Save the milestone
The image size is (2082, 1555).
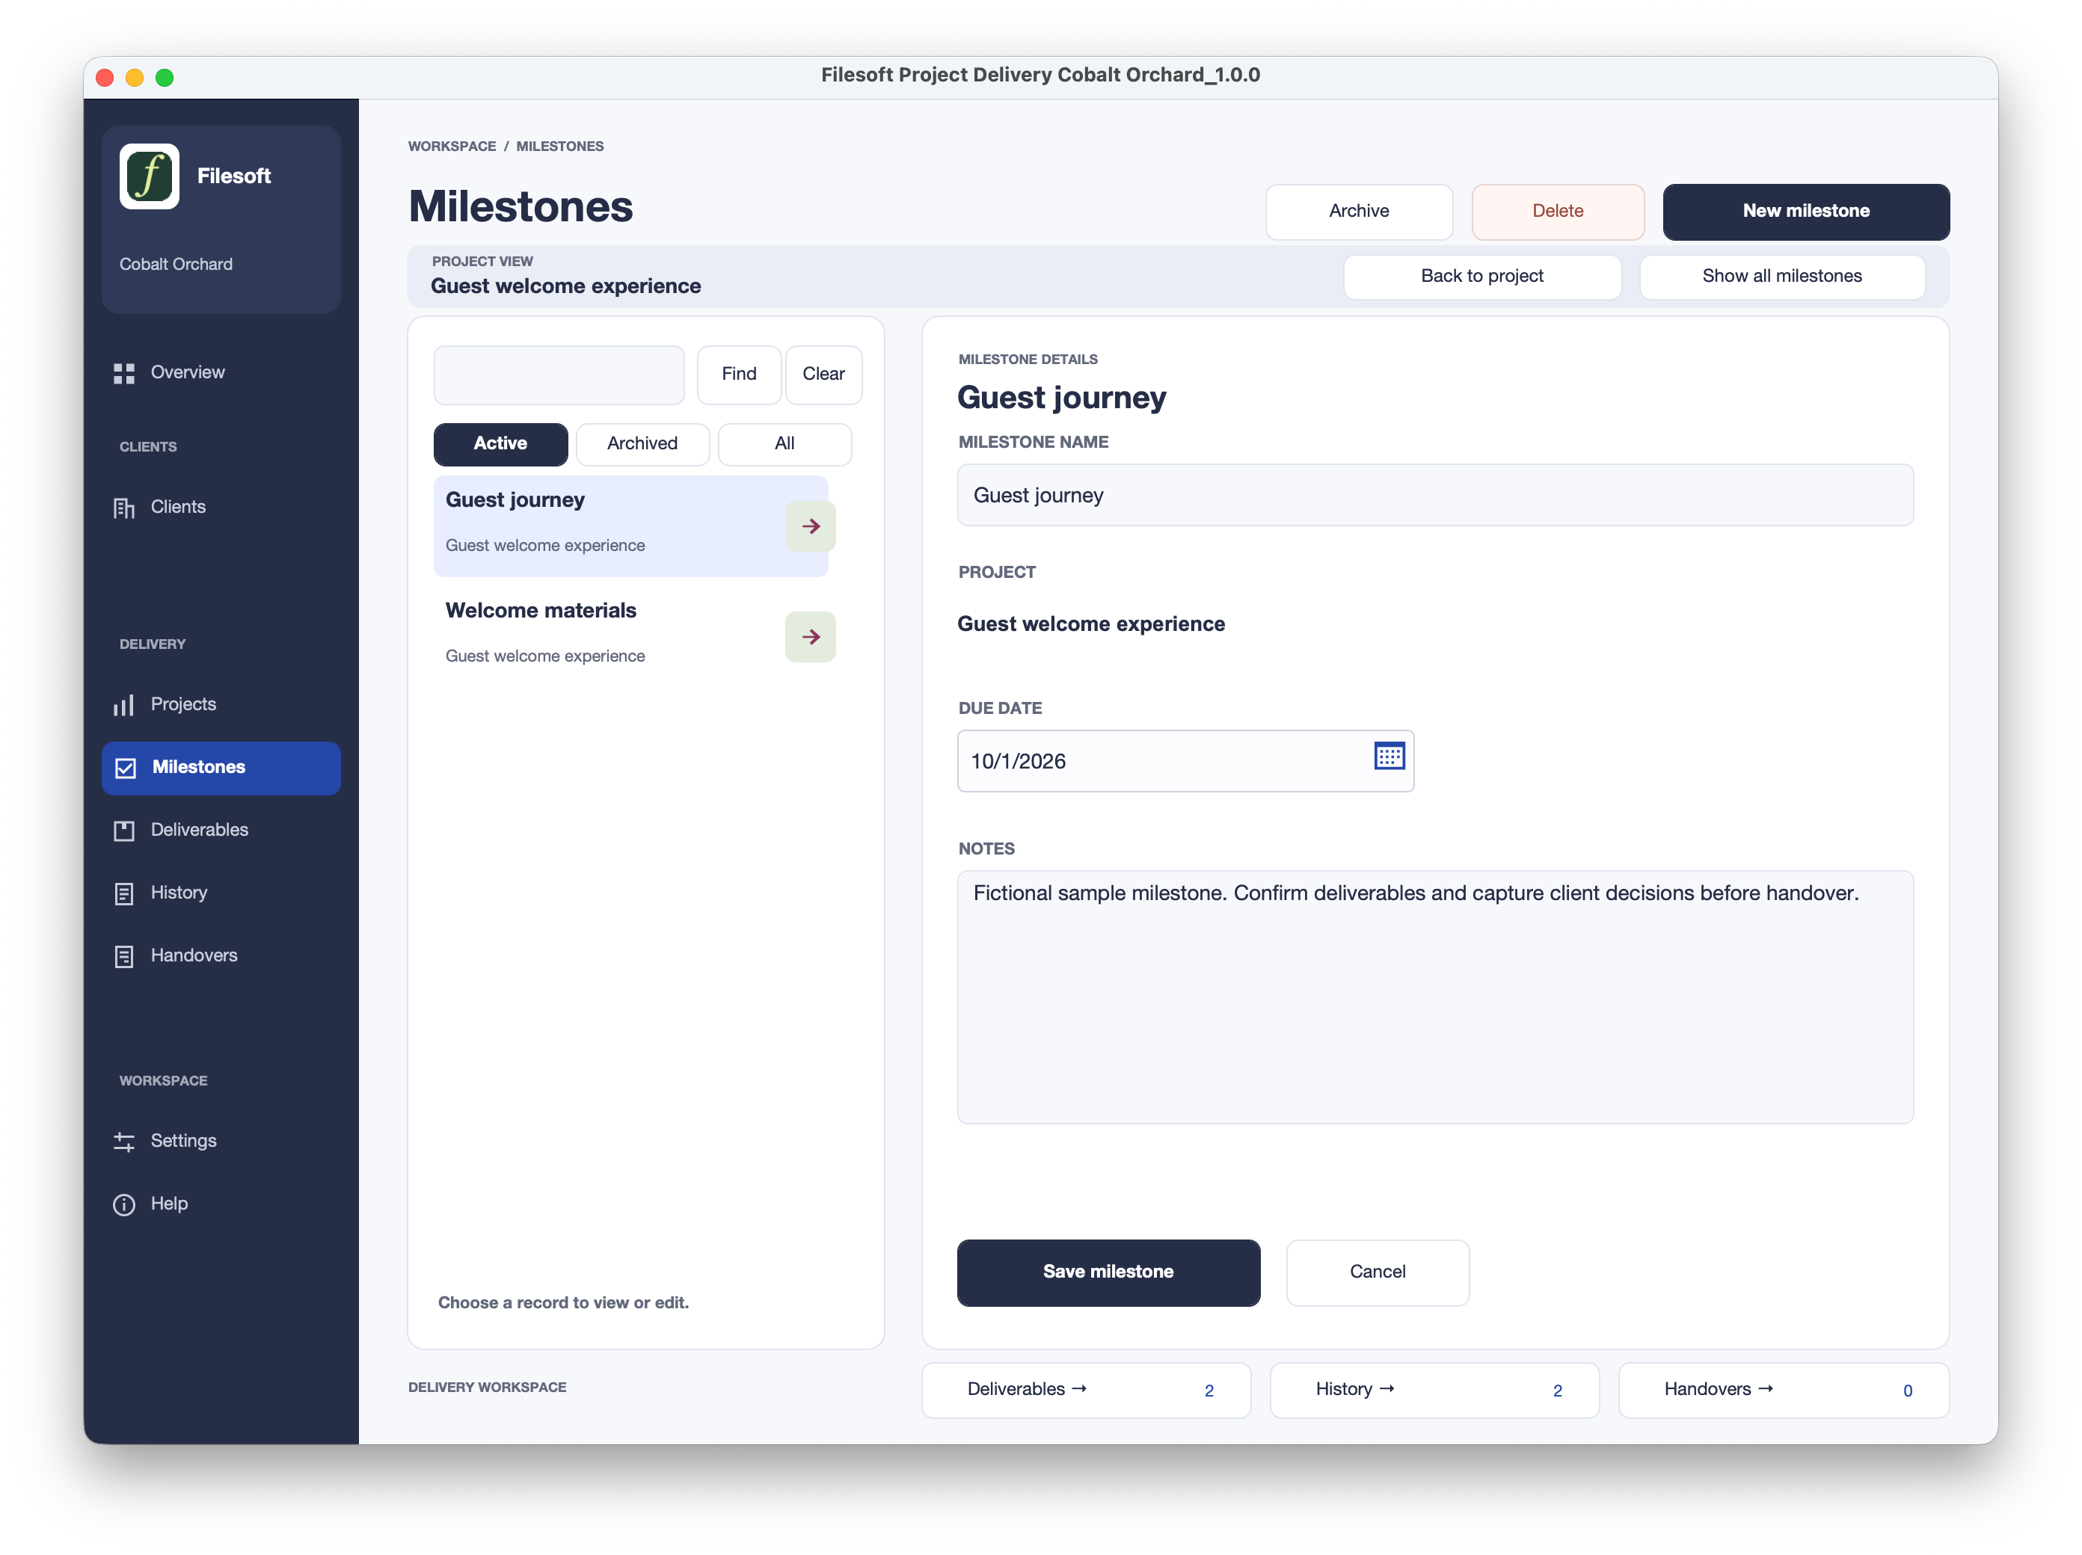tap(1108, 1272)
